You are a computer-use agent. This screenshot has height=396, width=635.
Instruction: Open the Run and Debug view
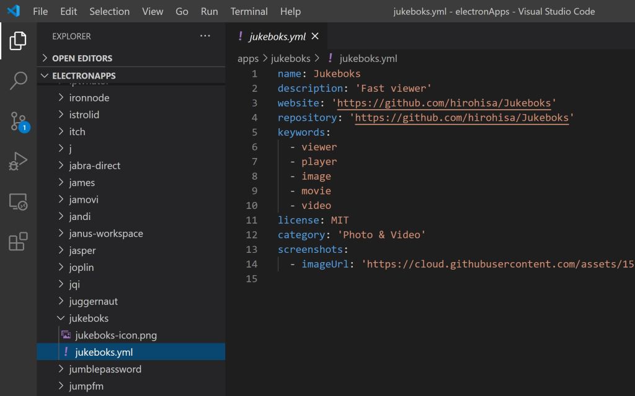point(18,161)
